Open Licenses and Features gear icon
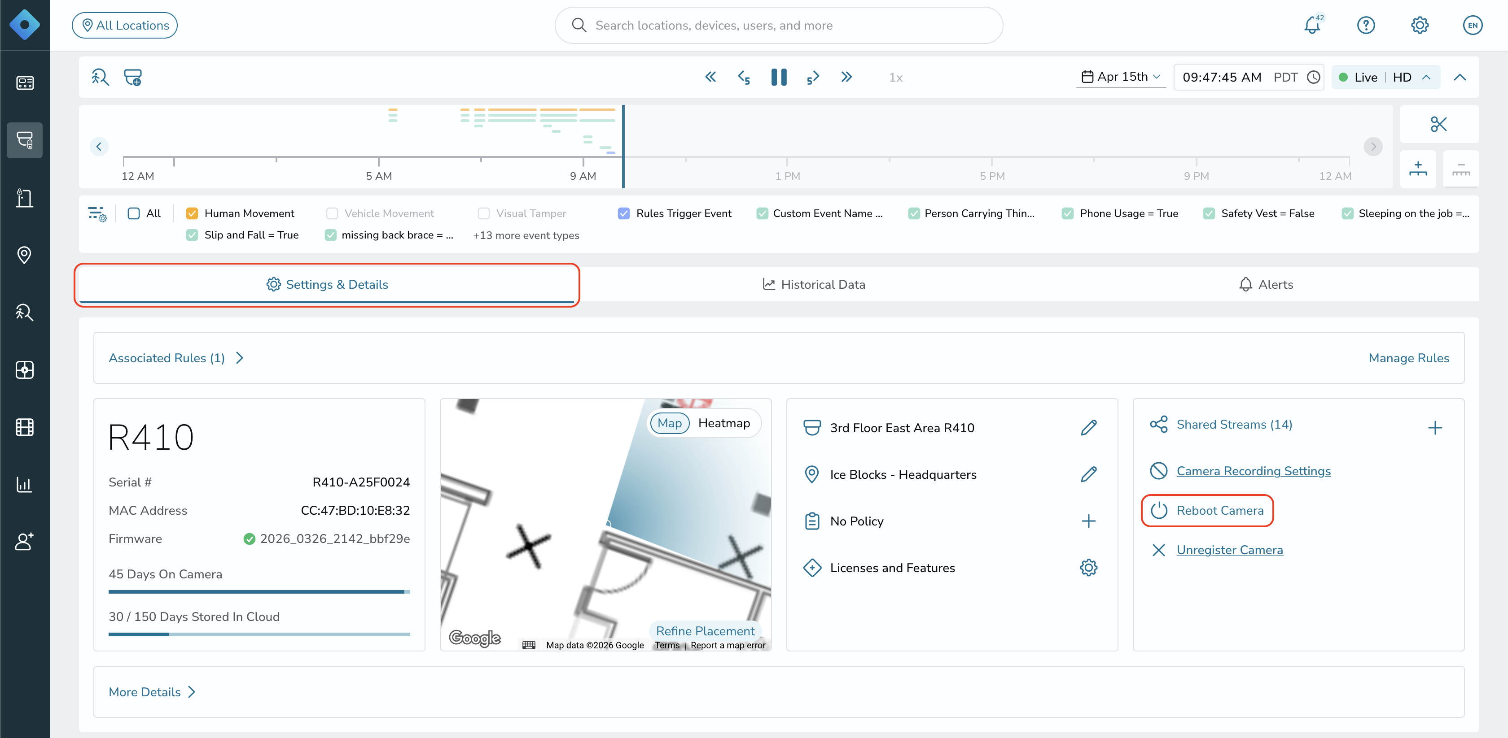The height and width of the screenshot is (738, 1508). coord(1088,567)
